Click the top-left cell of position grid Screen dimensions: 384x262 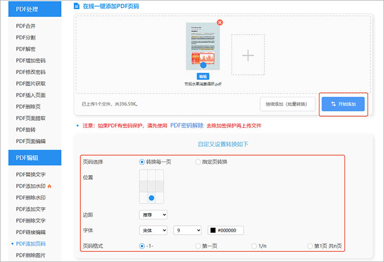(143, 176)
